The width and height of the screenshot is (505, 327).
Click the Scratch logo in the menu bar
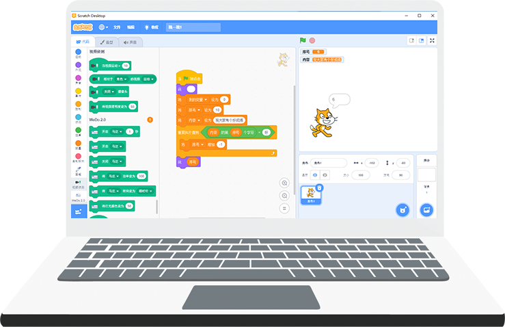click(83, 27)
